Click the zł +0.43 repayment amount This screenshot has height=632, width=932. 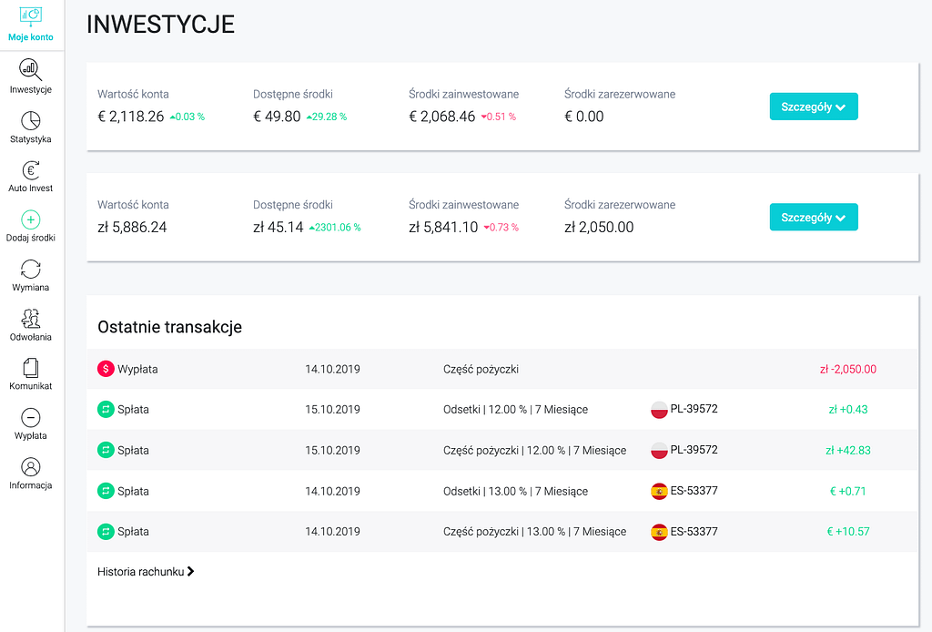848,410
